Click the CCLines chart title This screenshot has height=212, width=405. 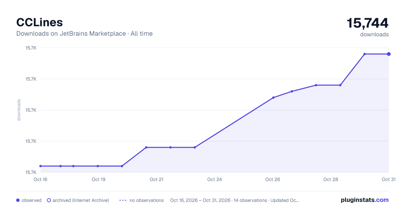[39, 22]
